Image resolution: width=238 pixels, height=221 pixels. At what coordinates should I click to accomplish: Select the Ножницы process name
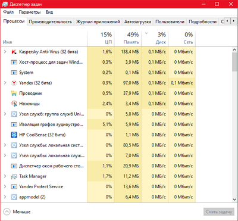tap(29, 104)
